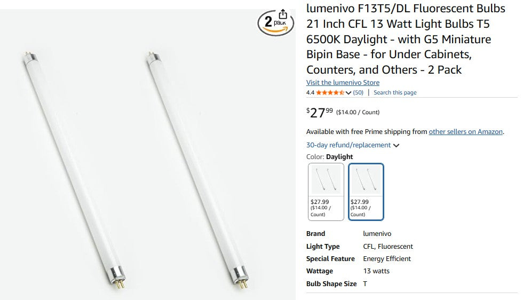523x300 pixels.
Task: Click the 4.4 rating number
Action: pos(310,92)
